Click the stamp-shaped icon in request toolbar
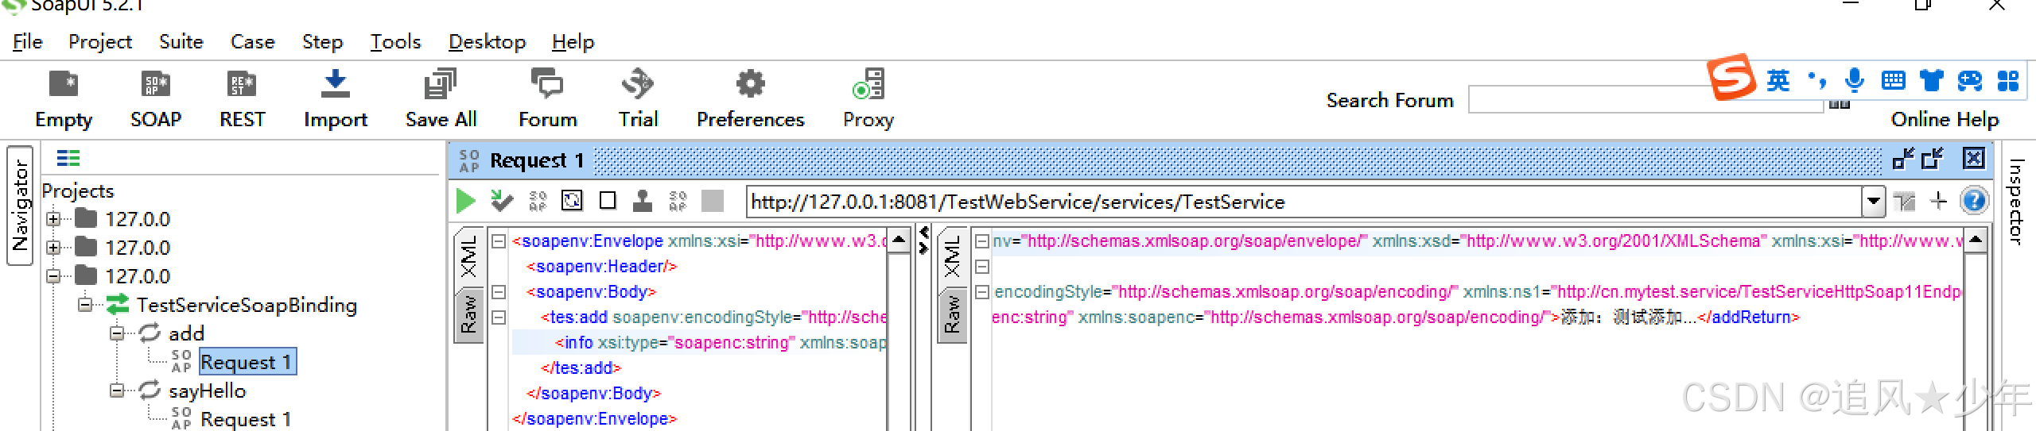2036x431 pixels. tap(643, 201)
